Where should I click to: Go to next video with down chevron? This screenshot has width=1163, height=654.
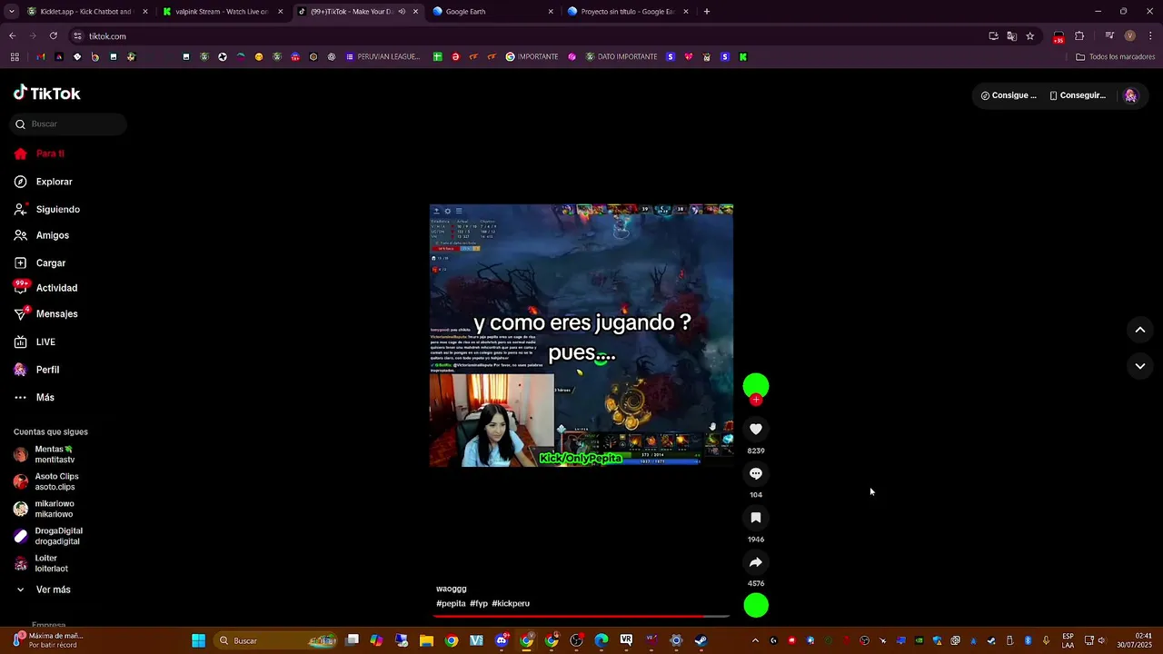tap(1140, 366)
